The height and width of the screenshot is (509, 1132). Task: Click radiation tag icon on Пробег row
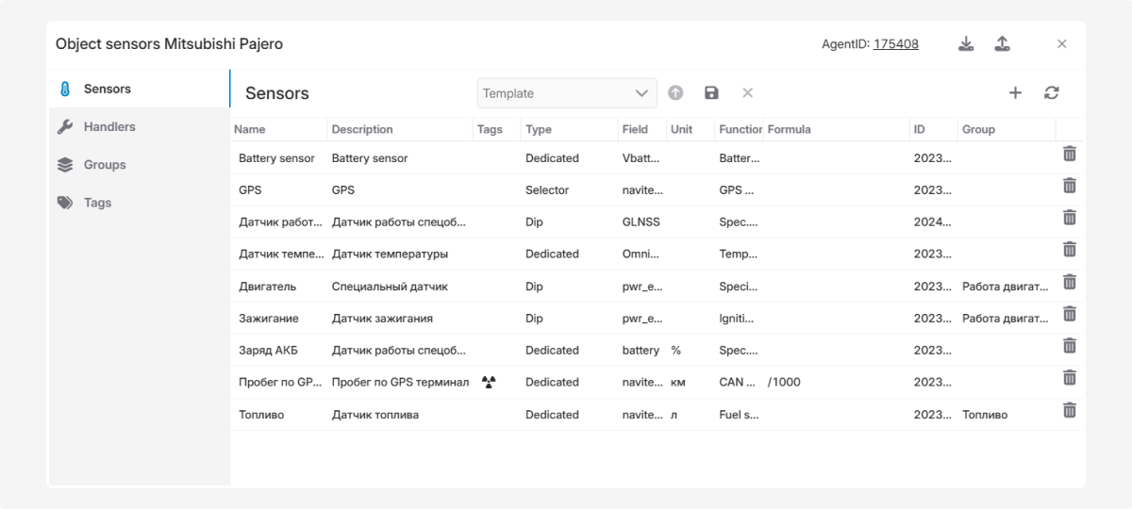click(x=489, y=382)
